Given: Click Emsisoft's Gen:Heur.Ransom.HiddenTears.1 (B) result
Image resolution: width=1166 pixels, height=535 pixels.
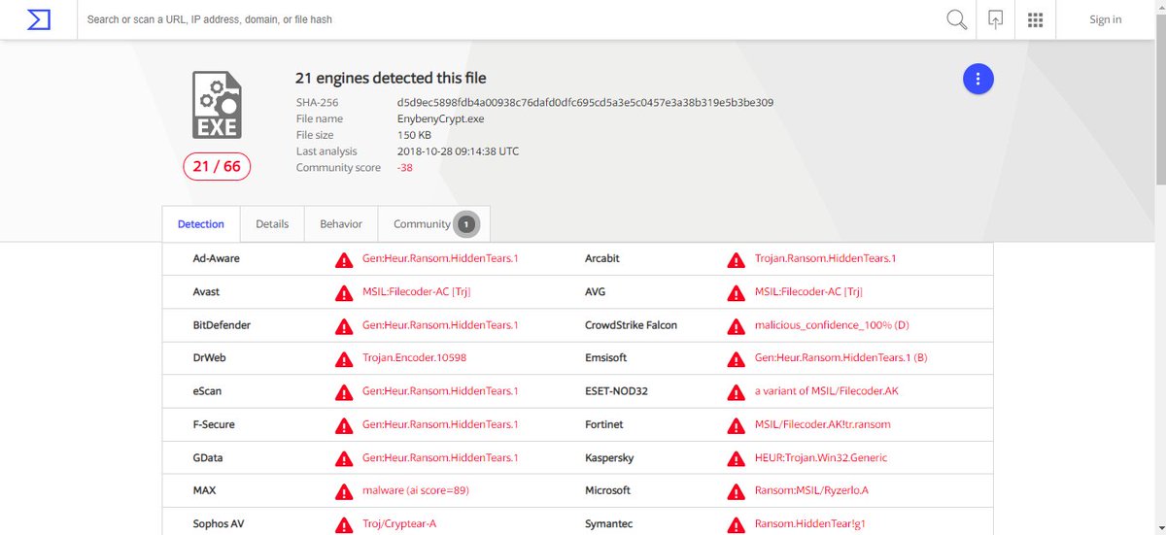Looking at the screenshot, I should point(840,357).
